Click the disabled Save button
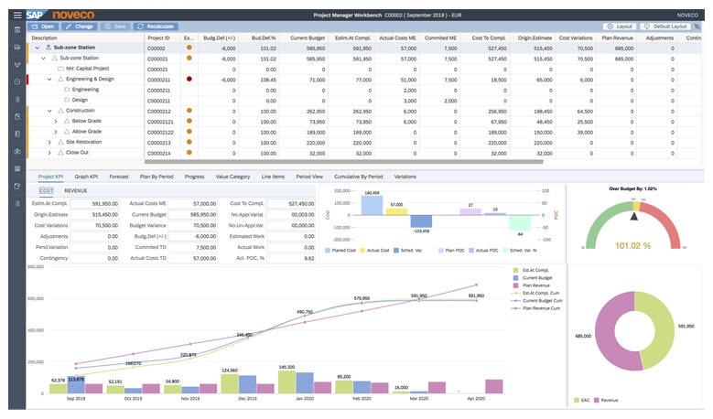713x419 pixels. coord(115,27)
